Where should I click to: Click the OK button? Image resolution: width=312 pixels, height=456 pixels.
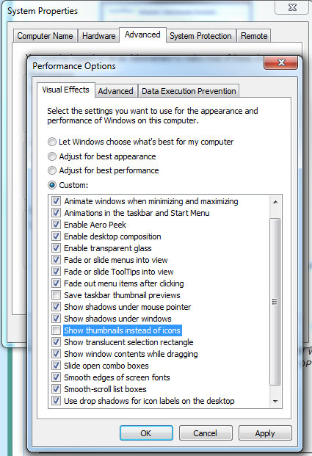tap(146, 433)
